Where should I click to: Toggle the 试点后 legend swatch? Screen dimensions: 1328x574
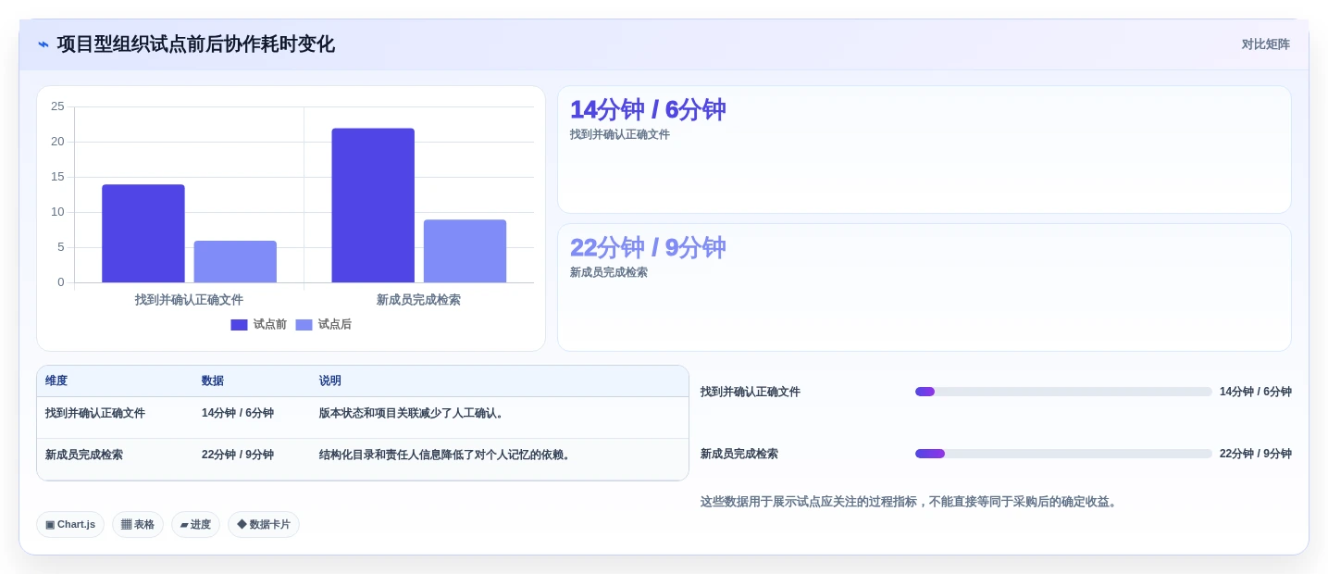click(304, 325)
